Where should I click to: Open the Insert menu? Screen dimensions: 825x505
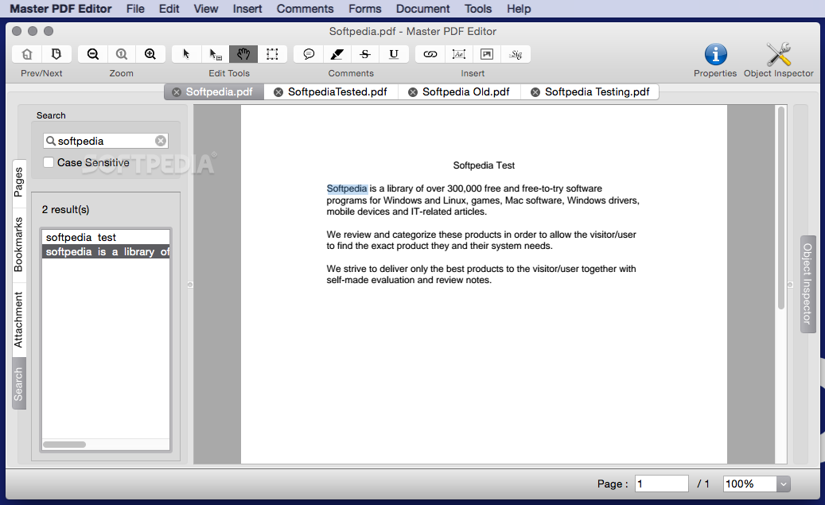(247, 9)
